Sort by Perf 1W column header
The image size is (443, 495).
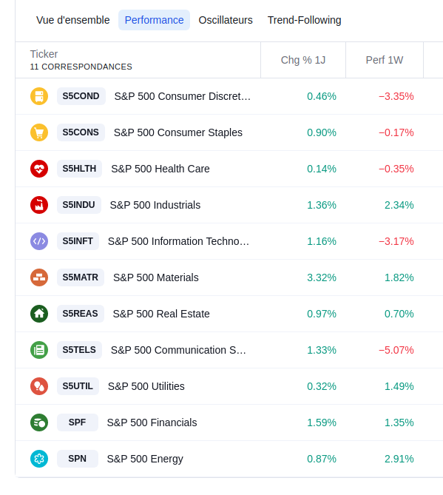pos(385,60)
